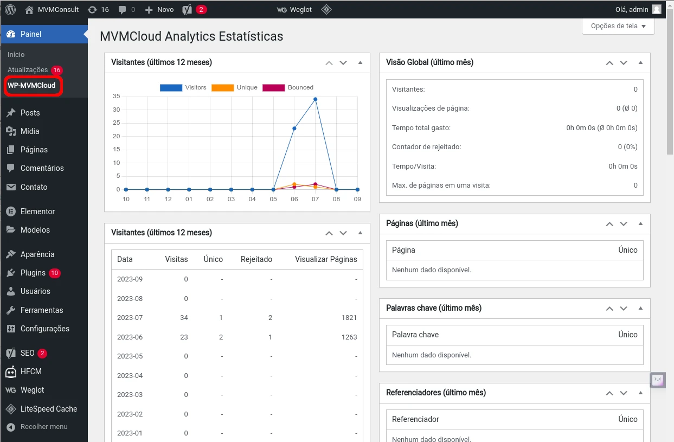Open the HFCM sidebar menu
674x442 pixels.
(x=31, y=371)
